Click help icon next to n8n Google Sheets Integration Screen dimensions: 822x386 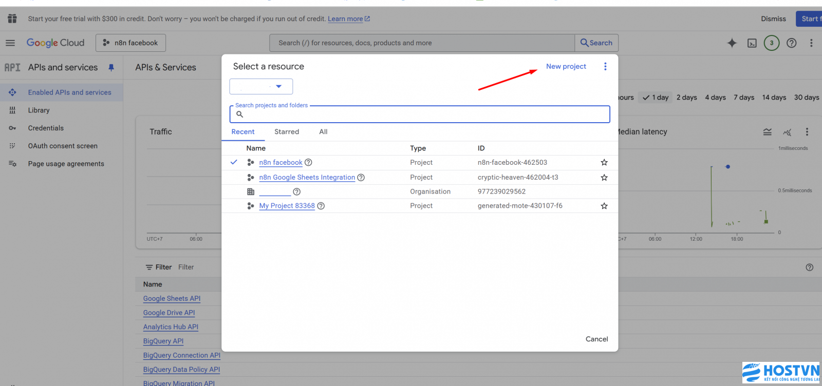click(361, 178)
